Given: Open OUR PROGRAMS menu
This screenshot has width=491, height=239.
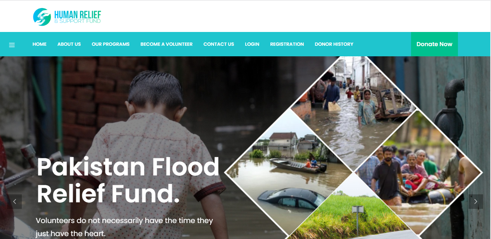Looking at the screenshot, I should pos(110,44).
